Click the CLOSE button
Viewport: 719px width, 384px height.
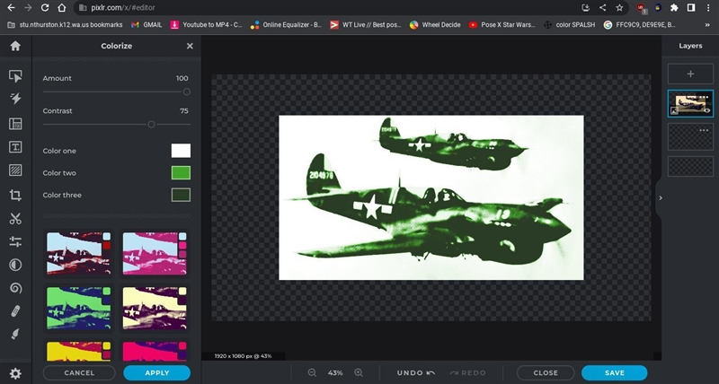[546, 372]
